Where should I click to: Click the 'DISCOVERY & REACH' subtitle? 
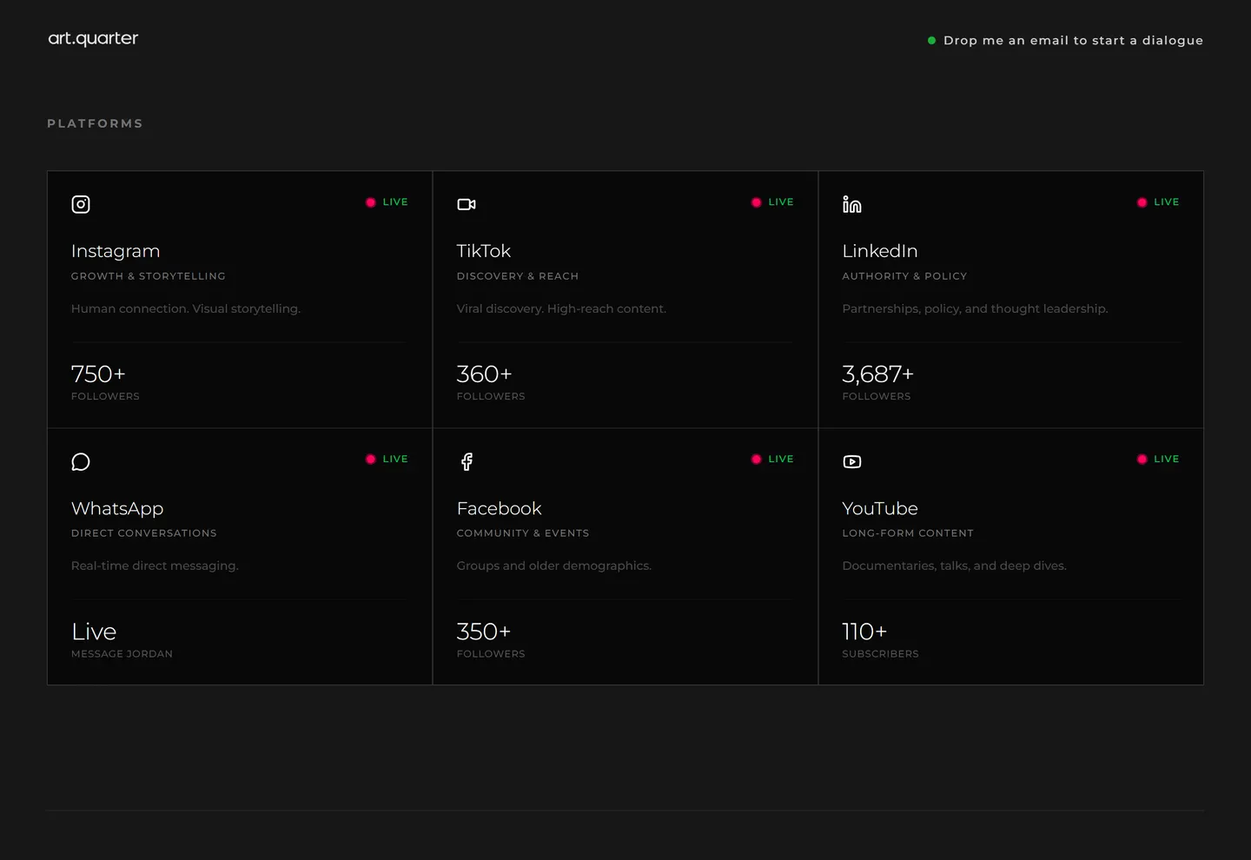(518, 276)
